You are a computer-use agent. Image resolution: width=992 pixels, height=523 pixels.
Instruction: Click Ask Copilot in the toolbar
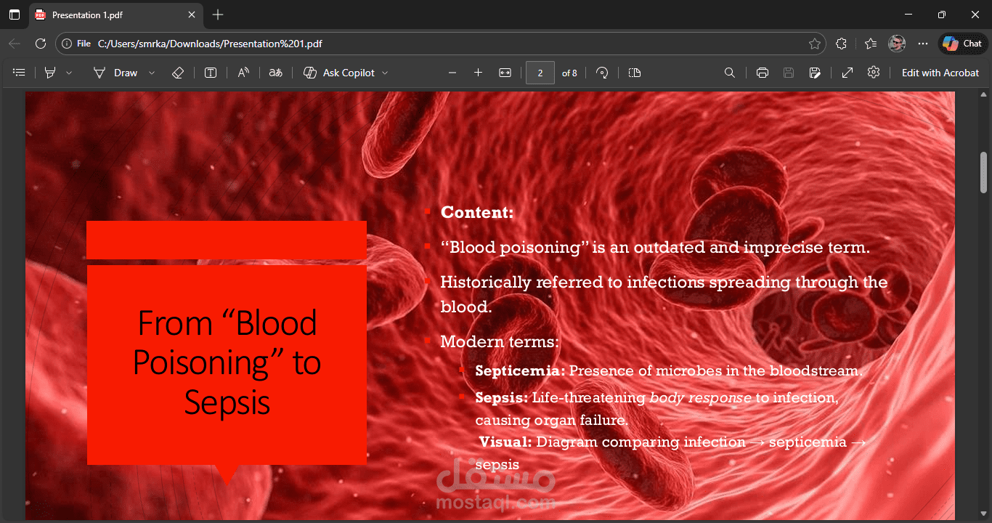pos(339,73)
